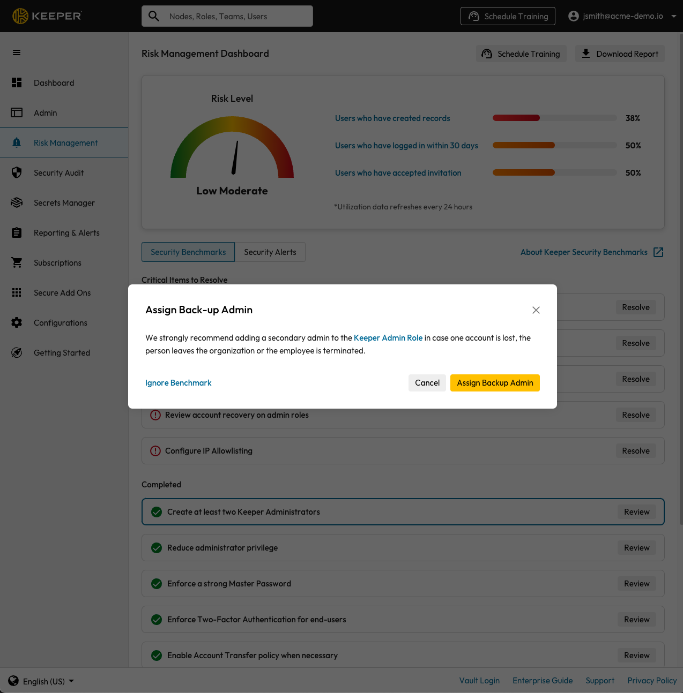The image size is (683, 693).
Task: Click Schedule Training in the top bar
Action: click(x=508, y=16)
